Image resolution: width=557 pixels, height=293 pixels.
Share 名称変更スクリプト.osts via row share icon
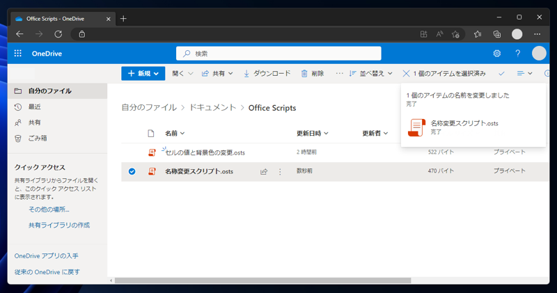pyautogui.click(x=264, y=172)
